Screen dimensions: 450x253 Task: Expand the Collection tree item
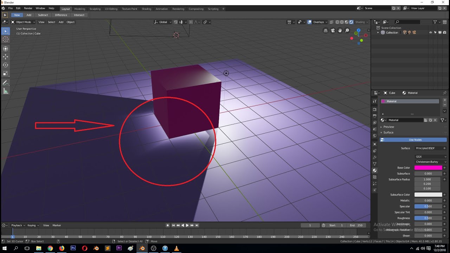point(378,33)
